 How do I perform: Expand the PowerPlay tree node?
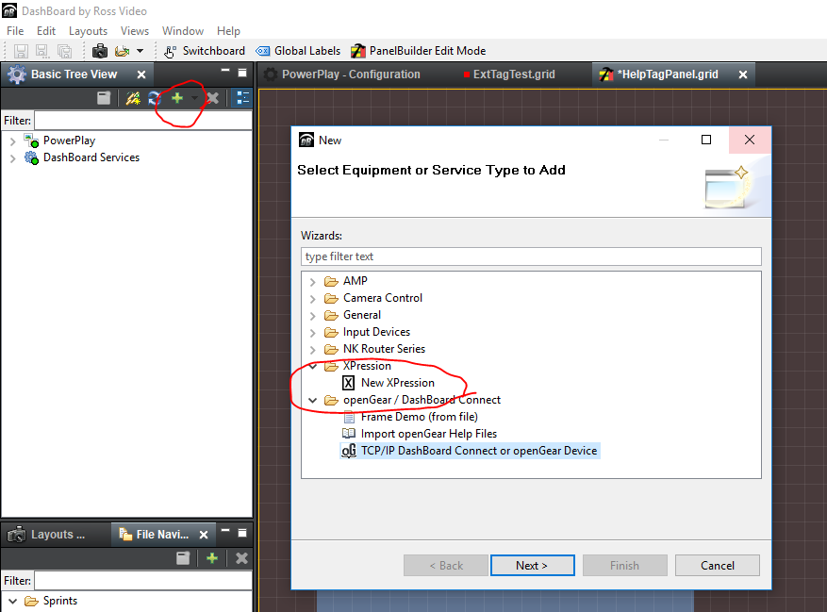point(12,141)
